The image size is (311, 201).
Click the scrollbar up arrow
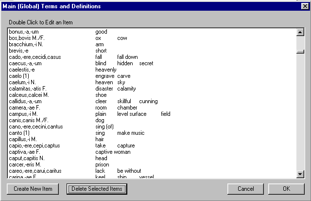pyautogui.click(x=300, y=32)
